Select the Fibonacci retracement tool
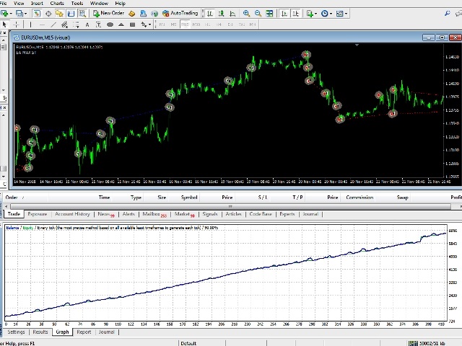 76,25
